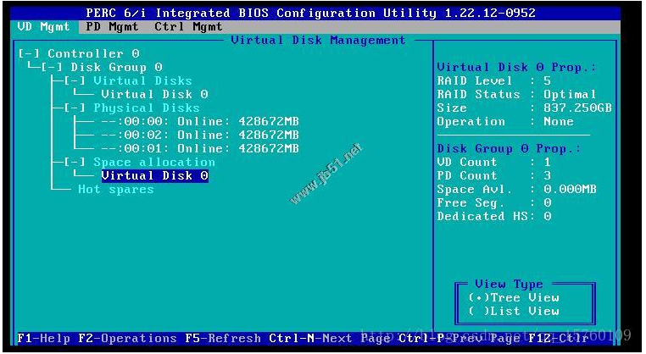The image size is (646, 354).
Task: Collapse the Virtual Disks branch
Action: point(75,81)
